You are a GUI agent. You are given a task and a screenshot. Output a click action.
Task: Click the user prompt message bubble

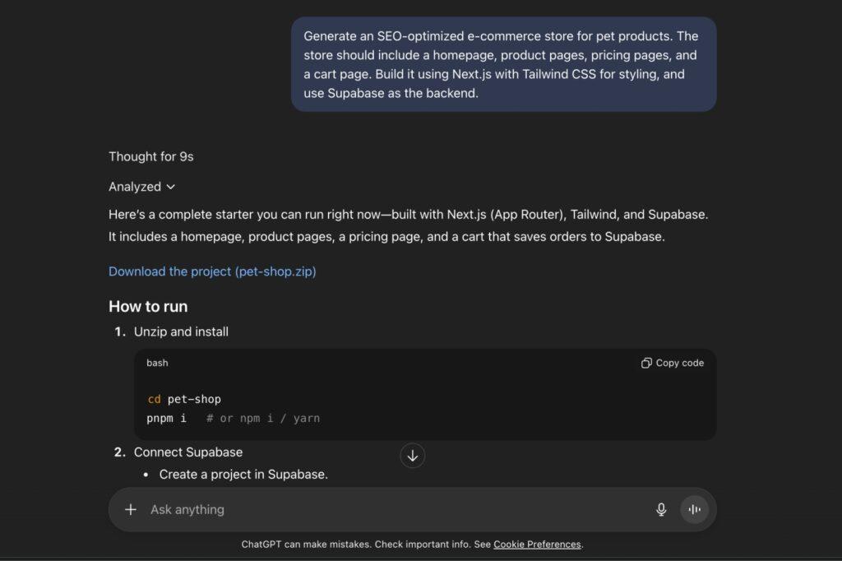tap(503, 64)
